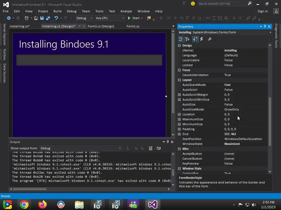Collapse the Design property category

click(x=179, y=46)
